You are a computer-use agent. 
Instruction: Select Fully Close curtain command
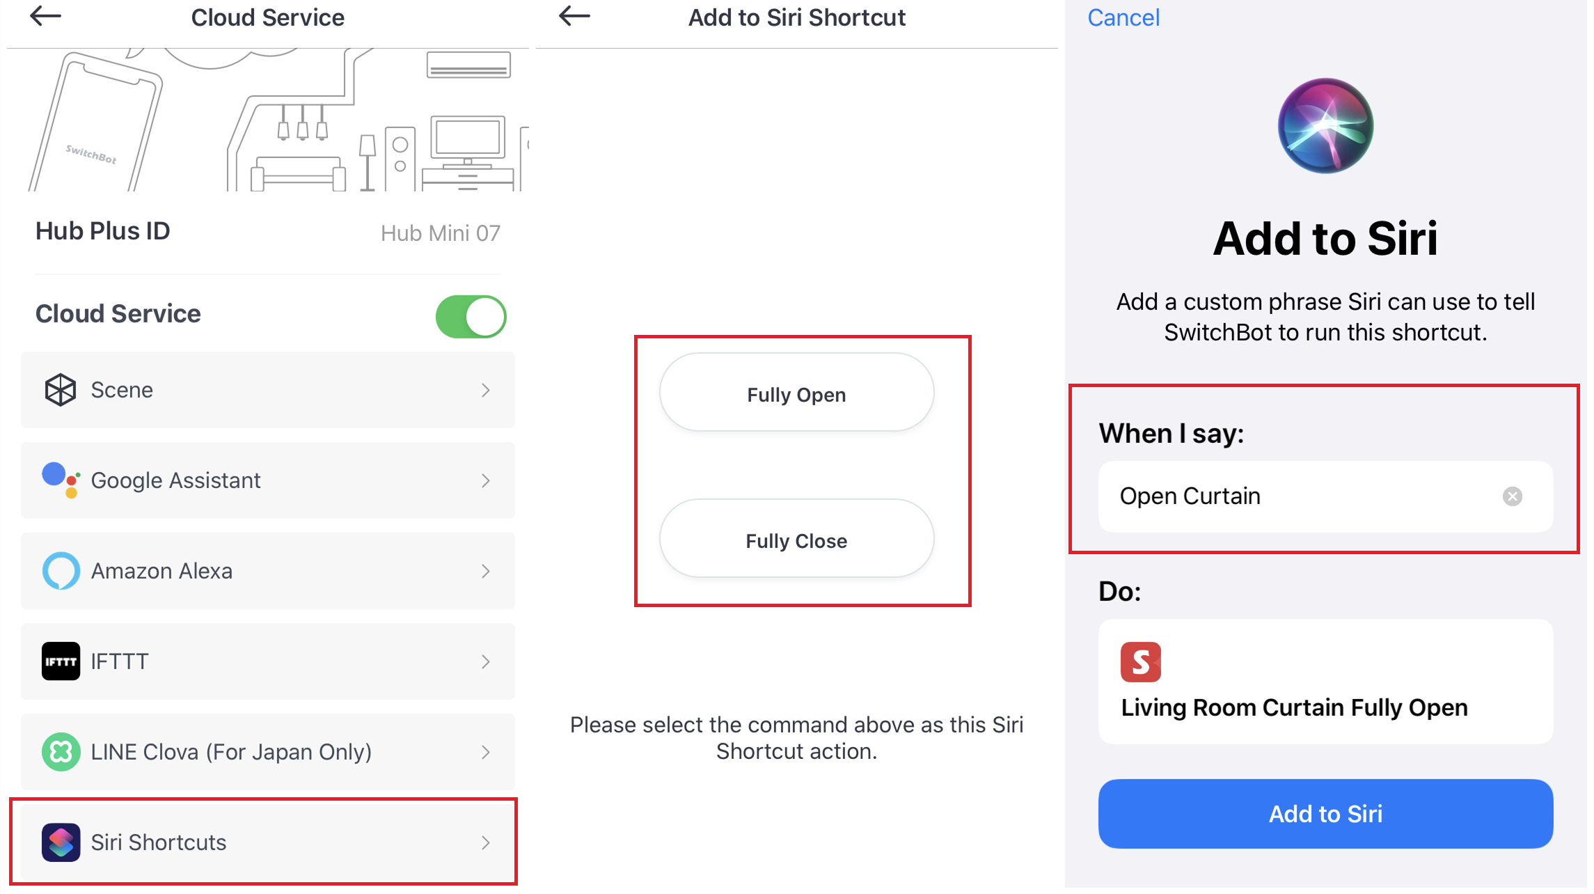tap(796, 539)
